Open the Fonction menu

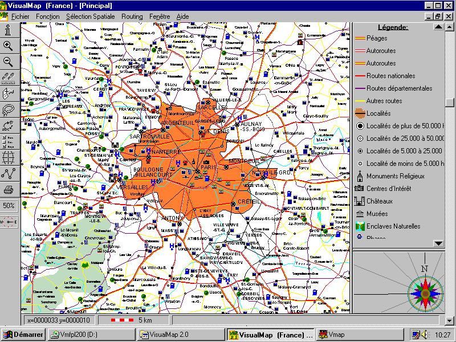(x=48, y=17)
